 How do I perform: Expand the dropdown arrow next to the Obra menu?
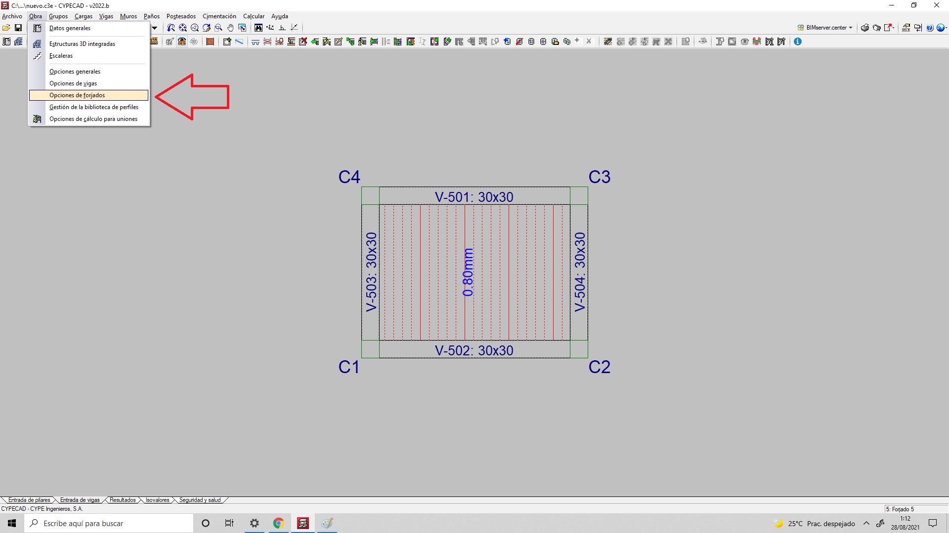[154, 28]
